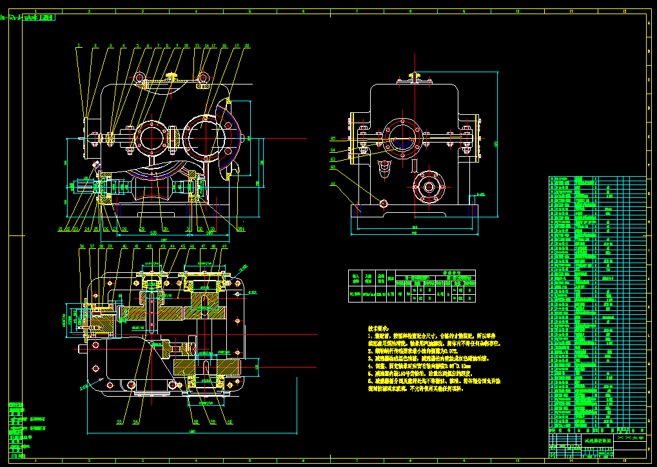Image resolution: width=657 pixels, height=467 pixels.
Task: Select part balloon number 45
Action: coord(182,246)
